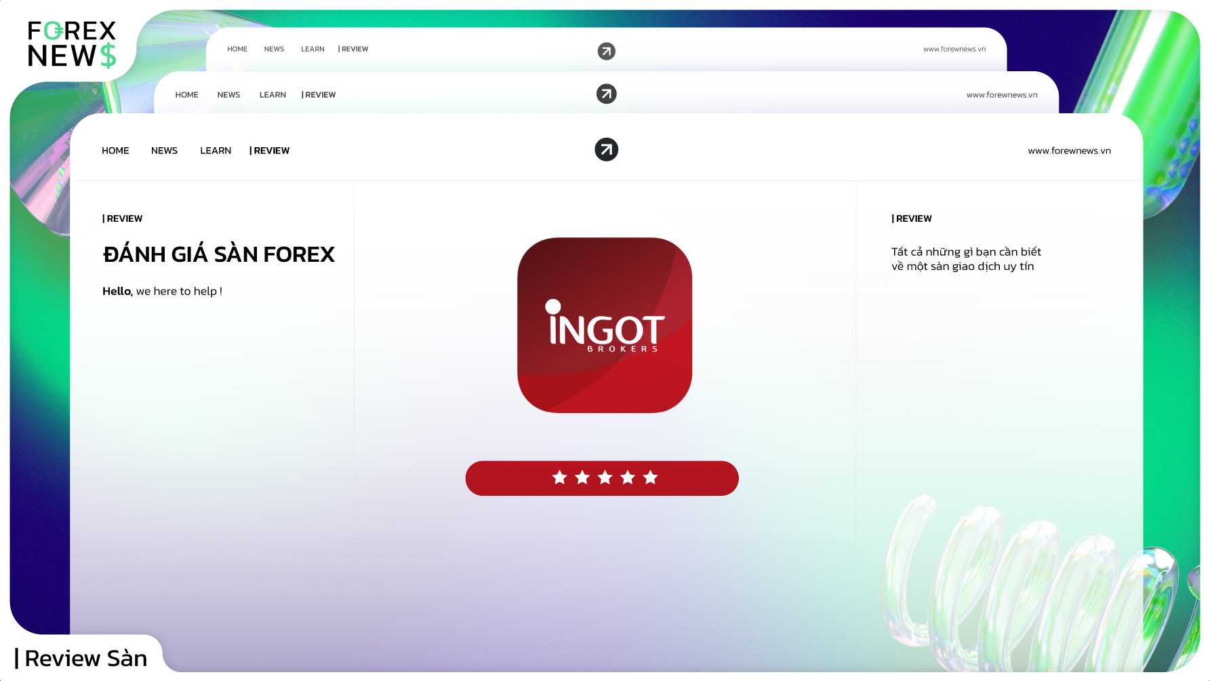
Task: Click the fifth star in the rating bar
Action: point(650,478)
